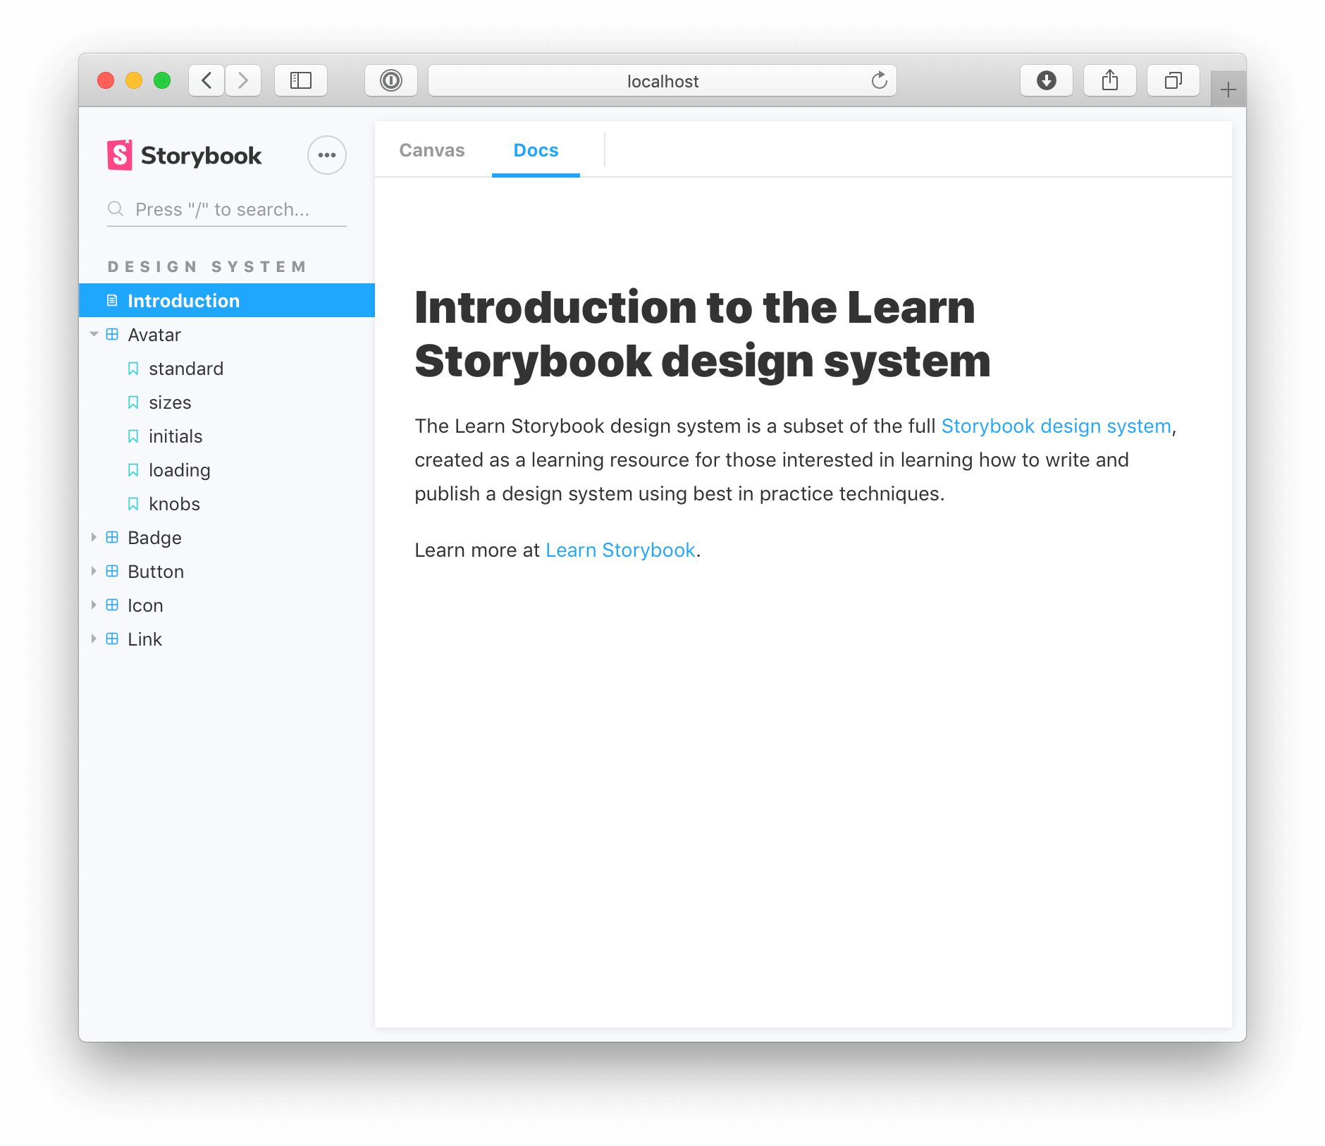Click the Introduction page main heading

702,334
